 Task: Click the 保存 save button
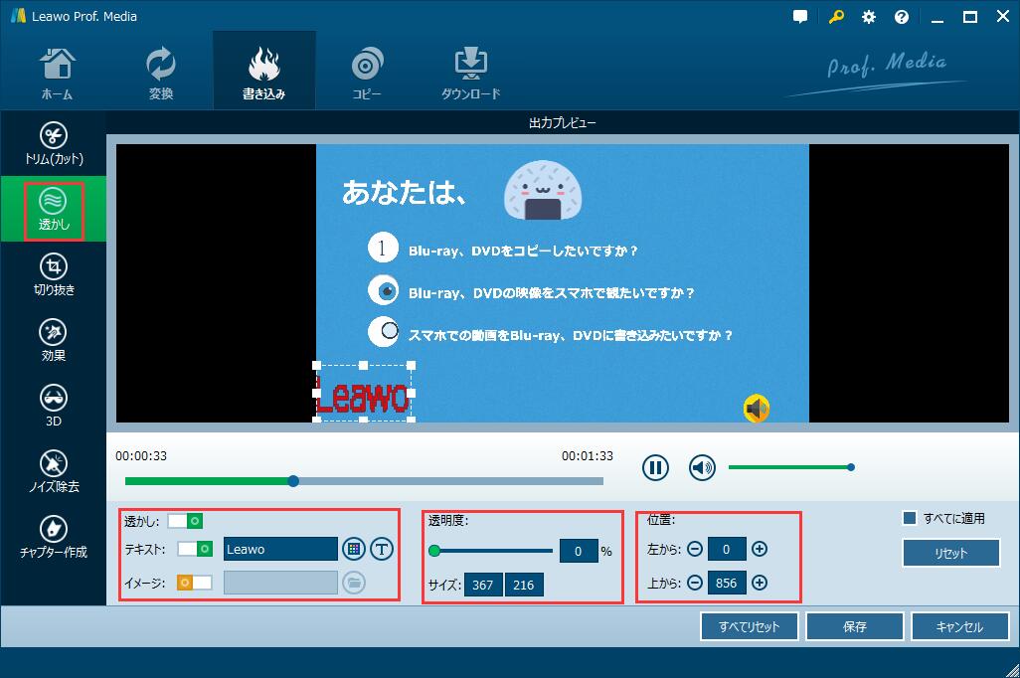coord(854,626)
